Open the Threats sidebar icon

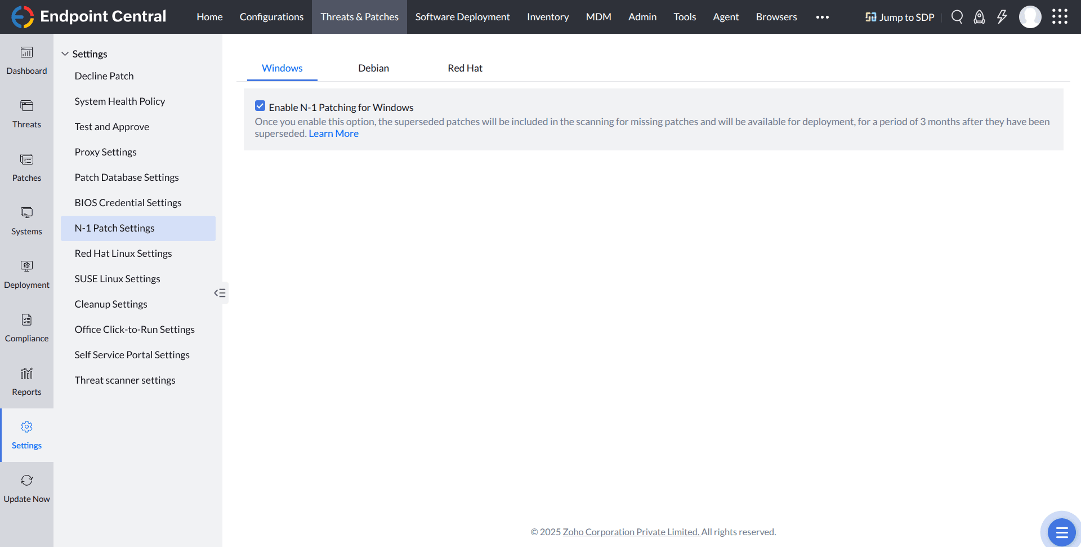coord(26,106)
